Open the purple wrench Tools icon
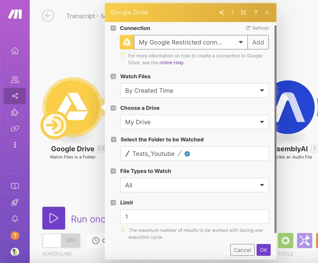The height and width of the screenshot is (263, 318). [305, 241]
